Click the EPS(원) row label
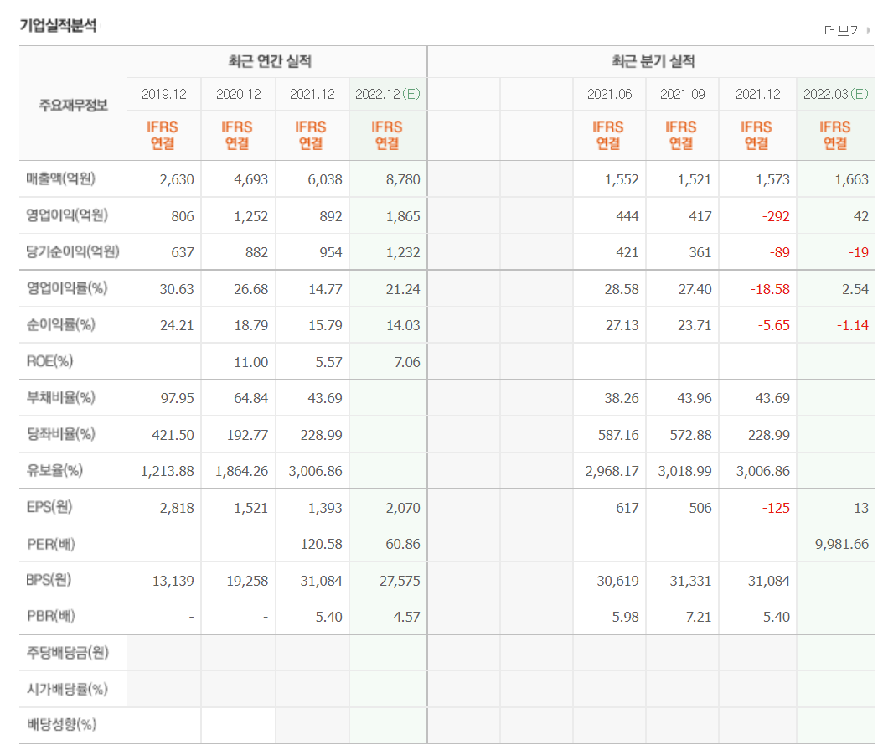 pyautogui.click(x=49, y=507)
